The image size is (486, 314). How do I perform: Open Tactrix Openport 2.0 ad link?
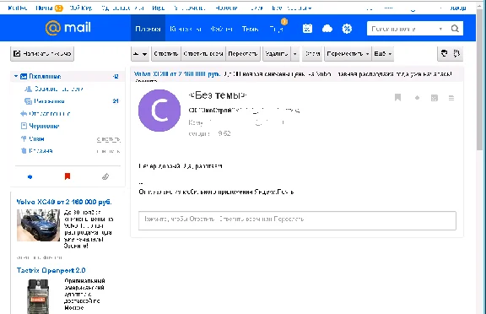pyautogui.click(x=51, y=270)
